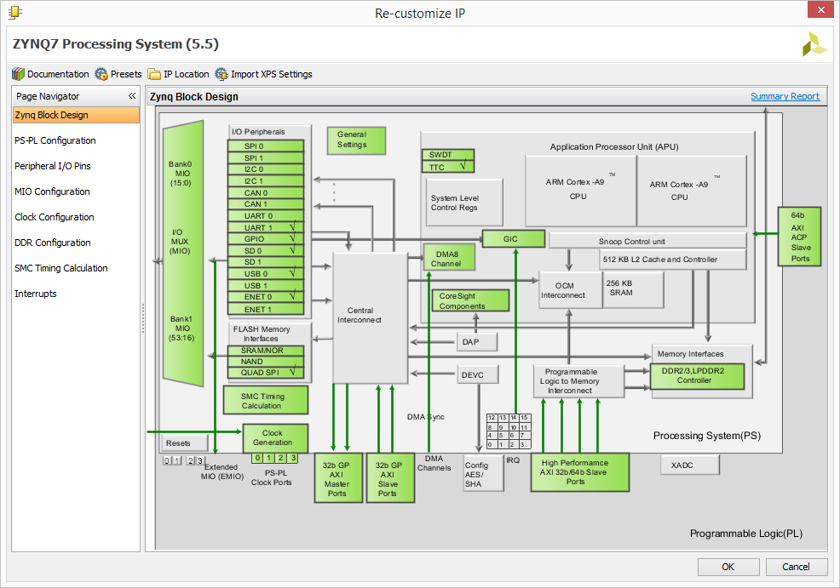Image resolution: width=840 pixels, height=588 pixels.
Task: Open PS-PL Configuration page
Action: point(55,140)
